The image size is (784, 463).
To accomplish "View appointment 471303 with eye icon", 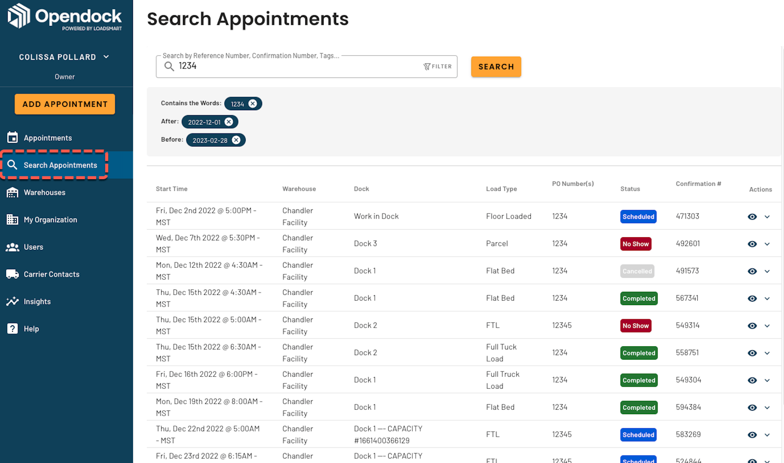I will pos(752,217).
